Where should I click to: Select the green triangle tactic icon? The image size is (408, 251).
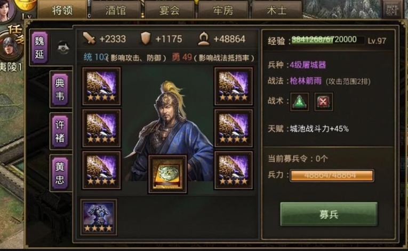pyautogui.click(x=300, y=102)
